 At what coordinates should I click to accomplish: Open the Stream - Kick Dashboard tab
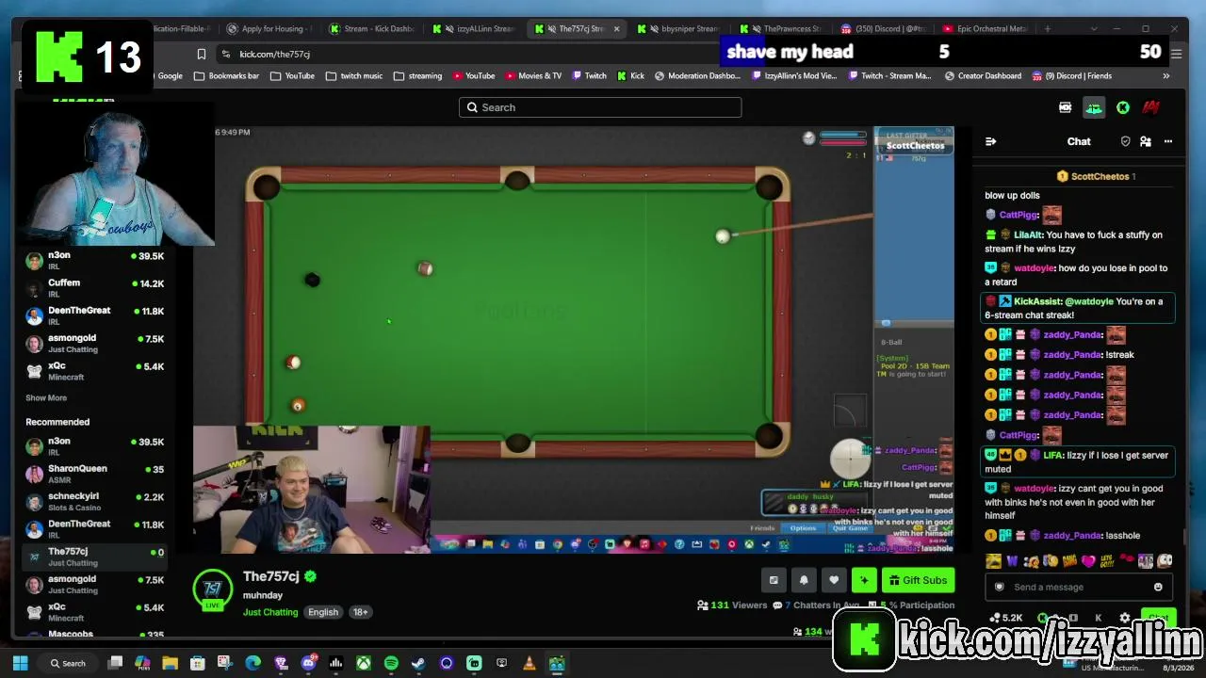(x=372, y=28)
